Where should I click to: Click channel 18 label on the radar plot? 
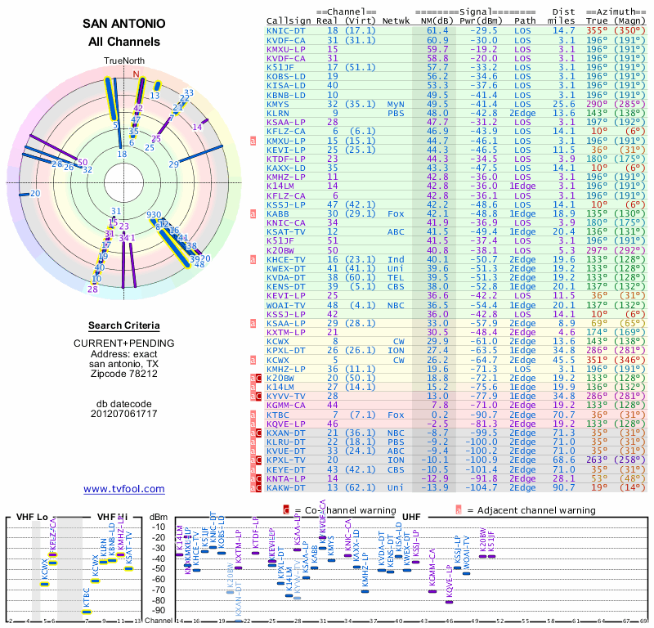point(122,154)
